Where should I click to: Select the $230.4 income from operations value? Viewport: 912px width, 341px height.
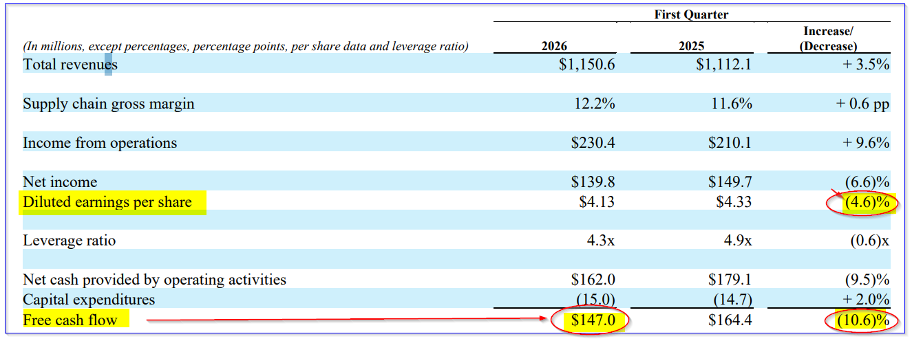coord(593,143)
